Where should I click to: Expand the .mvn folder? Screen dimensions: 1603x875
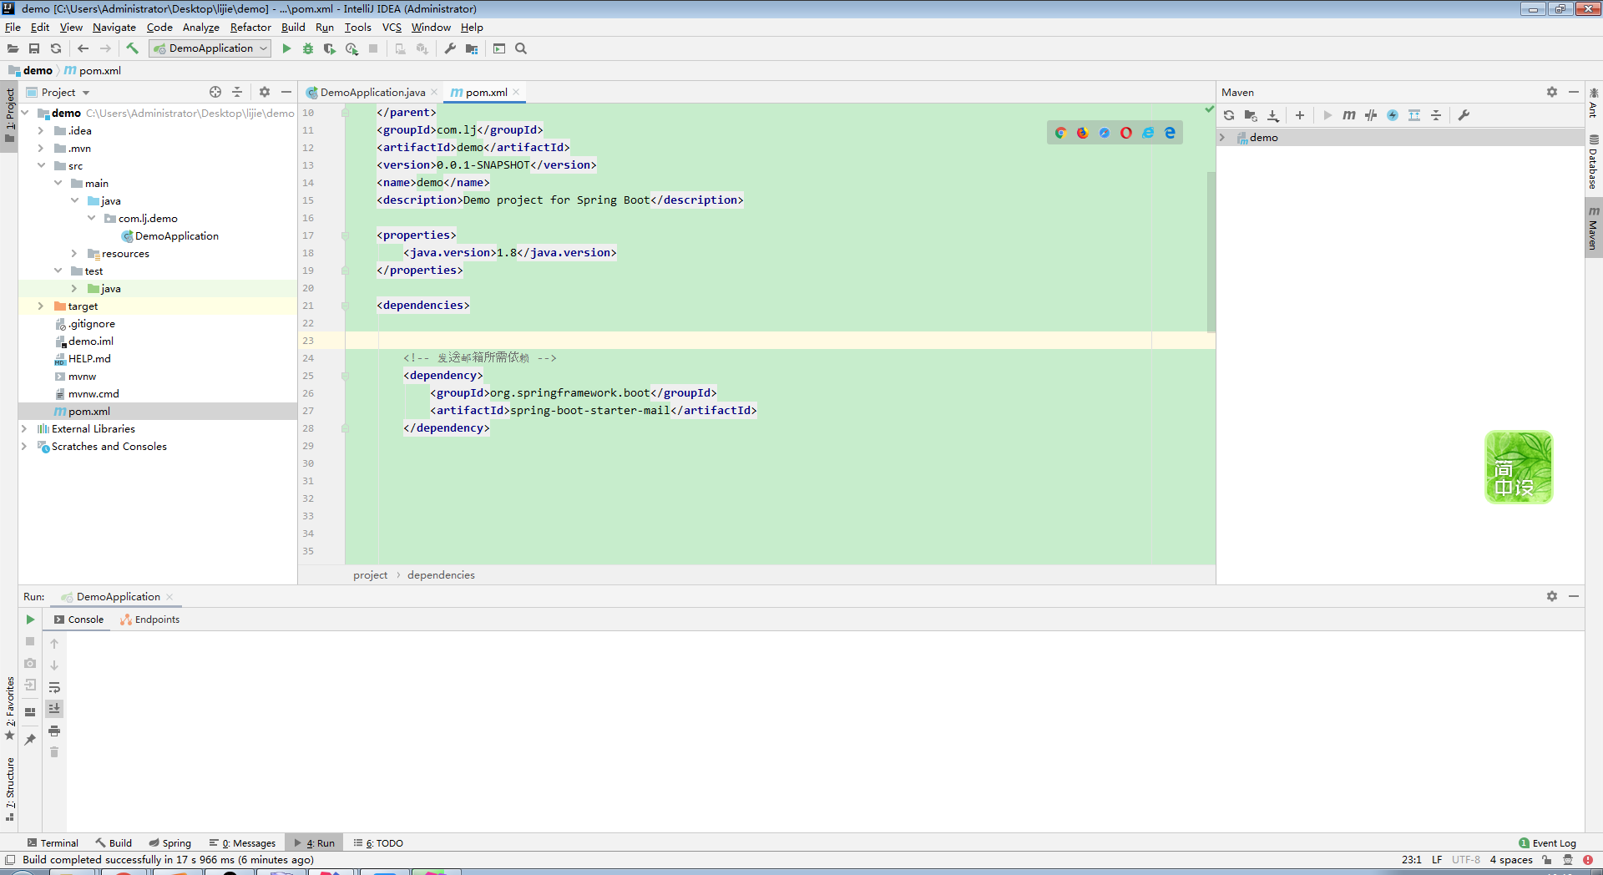(x=41, y=148)
